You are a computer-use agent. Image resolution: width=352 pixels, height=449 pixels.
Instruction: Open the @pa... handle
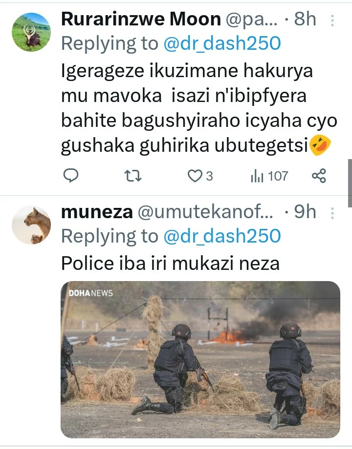[x=252, y=20]
